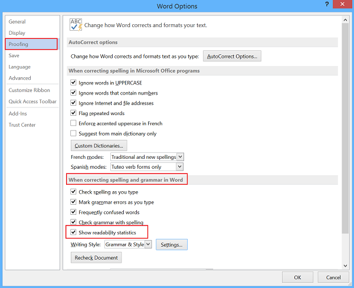This screenshot has width=354, height=288.
Task: Enable Suggest from main dictionary only
Action: pyautogui.click(x=73, y=133)
